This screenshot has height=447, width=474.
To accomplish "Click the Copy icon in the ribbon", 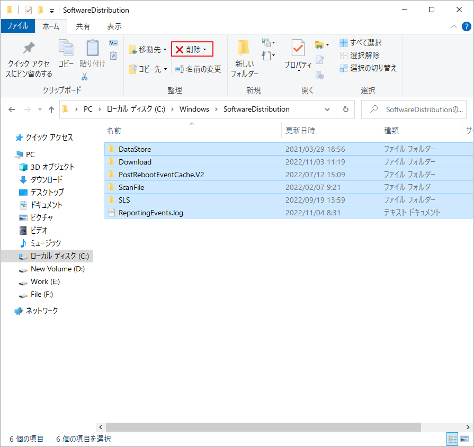I will (66, 49).
